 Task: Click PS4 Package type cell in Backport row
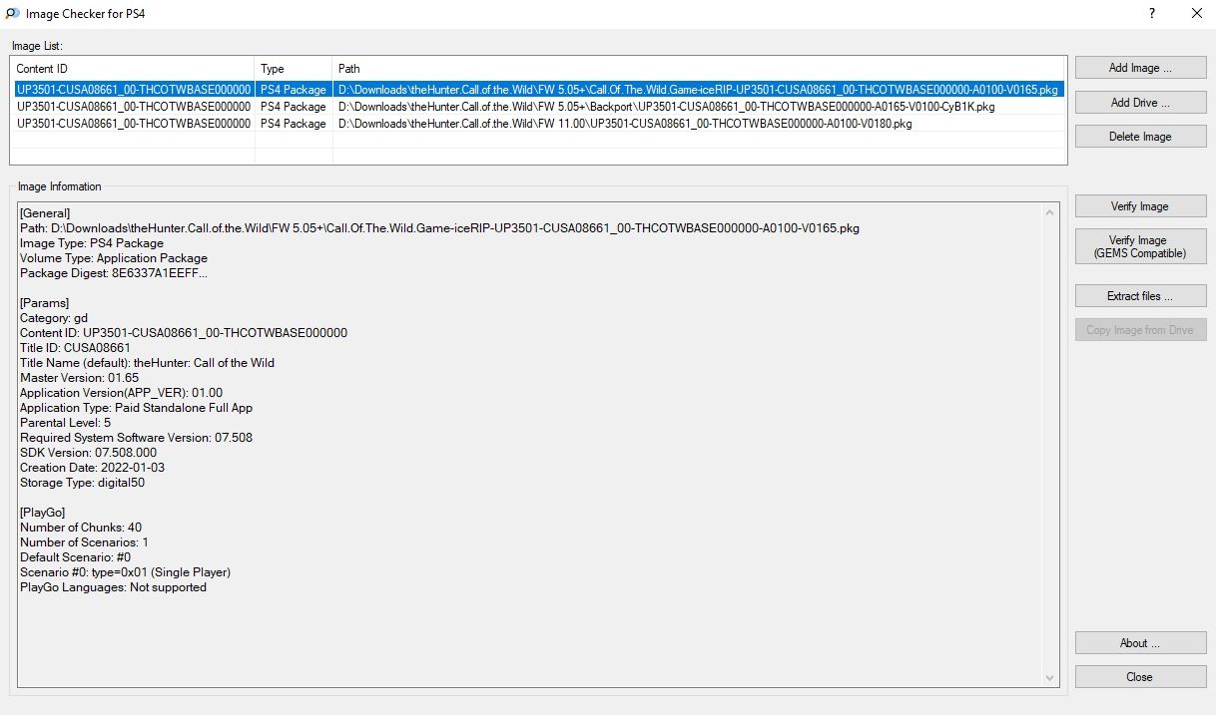click(294, 107)
